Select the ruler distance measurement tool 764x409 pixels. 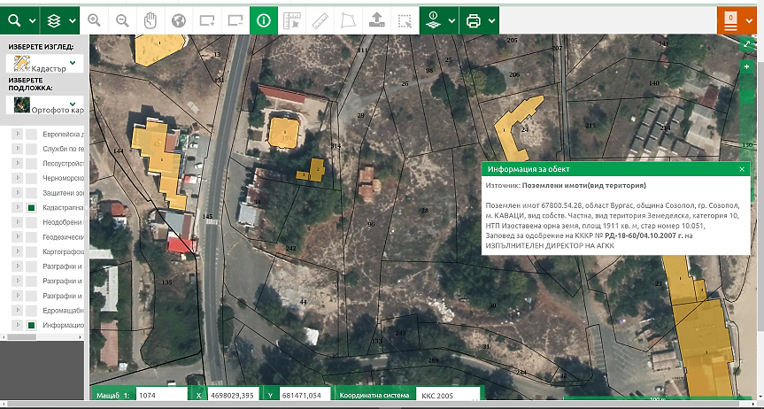tap(320, 19)
